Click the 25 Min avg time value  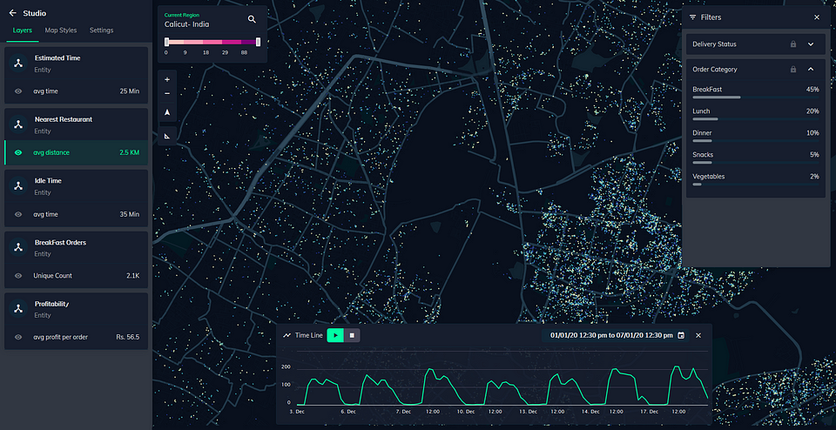coord(130,91)
